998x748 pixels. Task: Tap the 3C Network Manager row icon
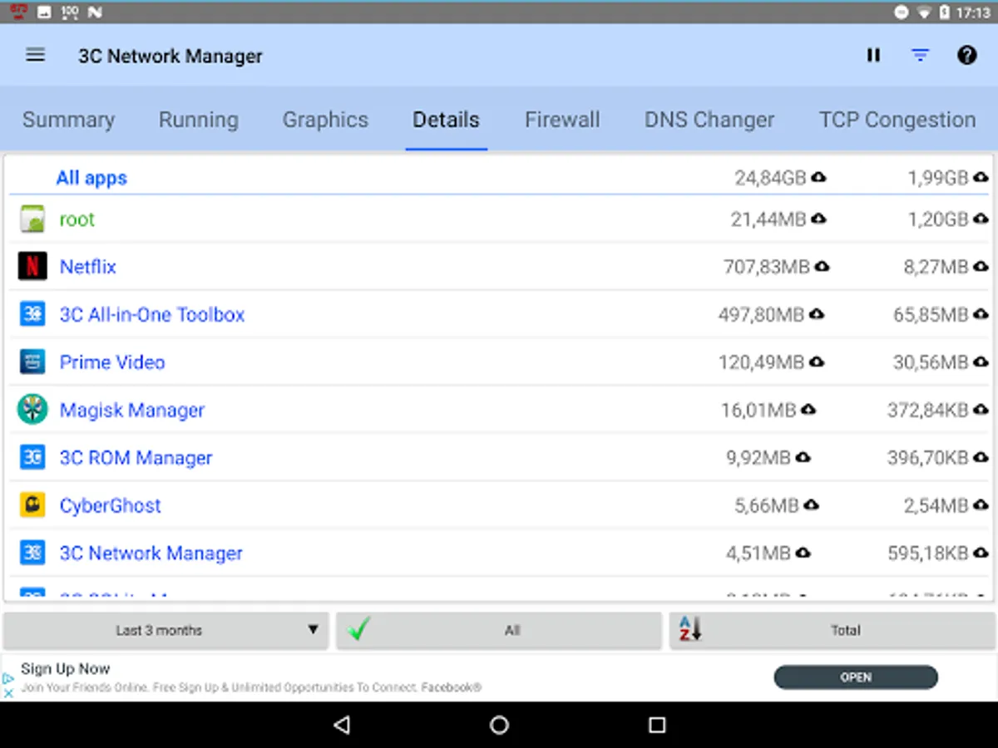pyautogui.click(x=32, y=553)
